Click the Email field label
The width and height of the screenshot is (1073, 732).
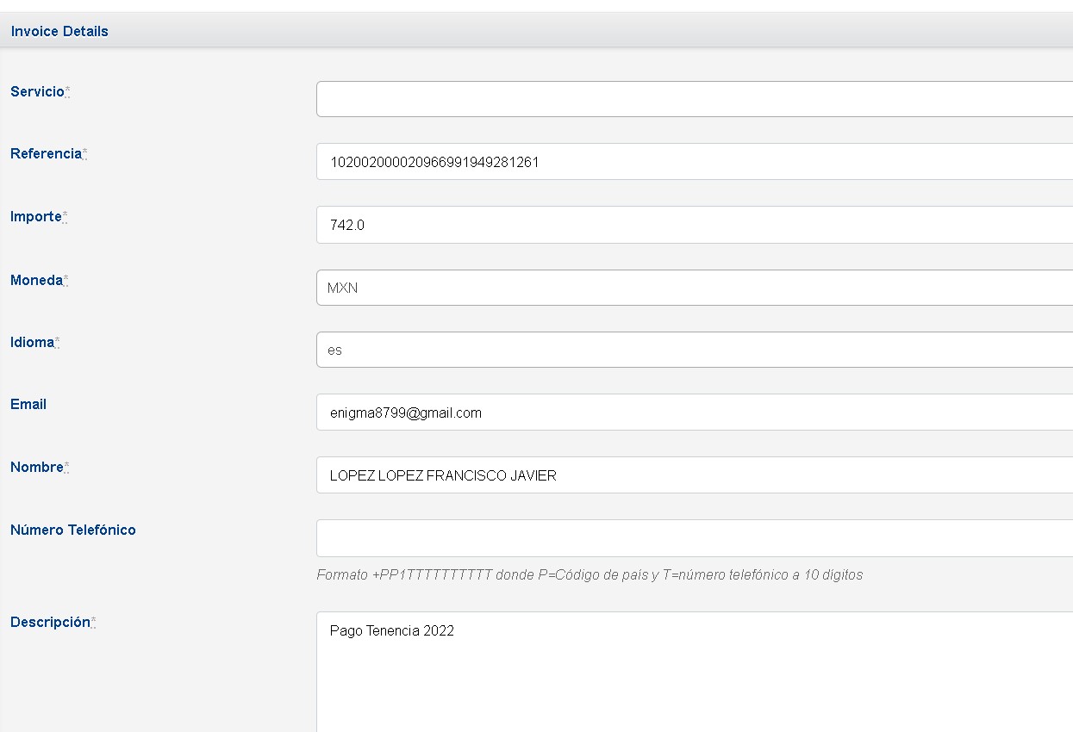pos(28,404)
